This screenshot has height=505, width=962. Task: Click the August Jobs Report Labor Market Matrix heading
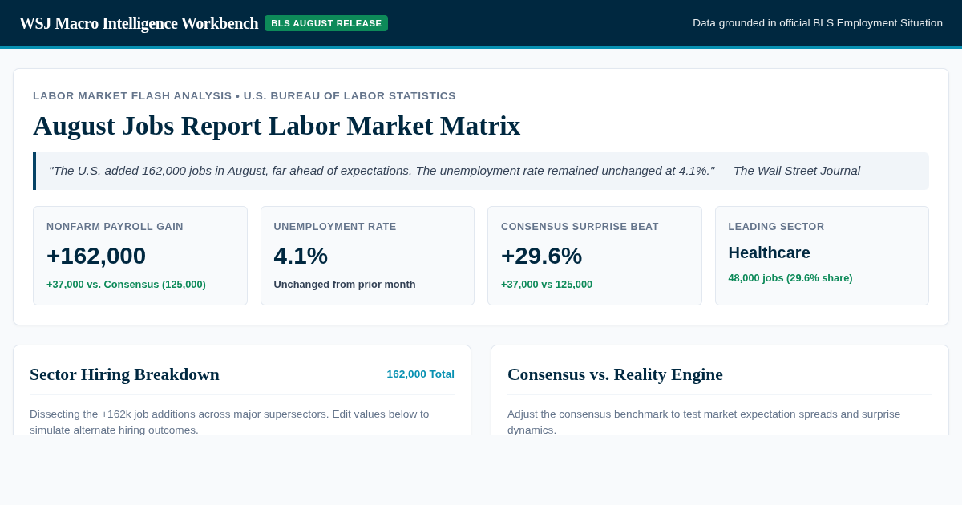pyautogui.click(x=277, y=126)
